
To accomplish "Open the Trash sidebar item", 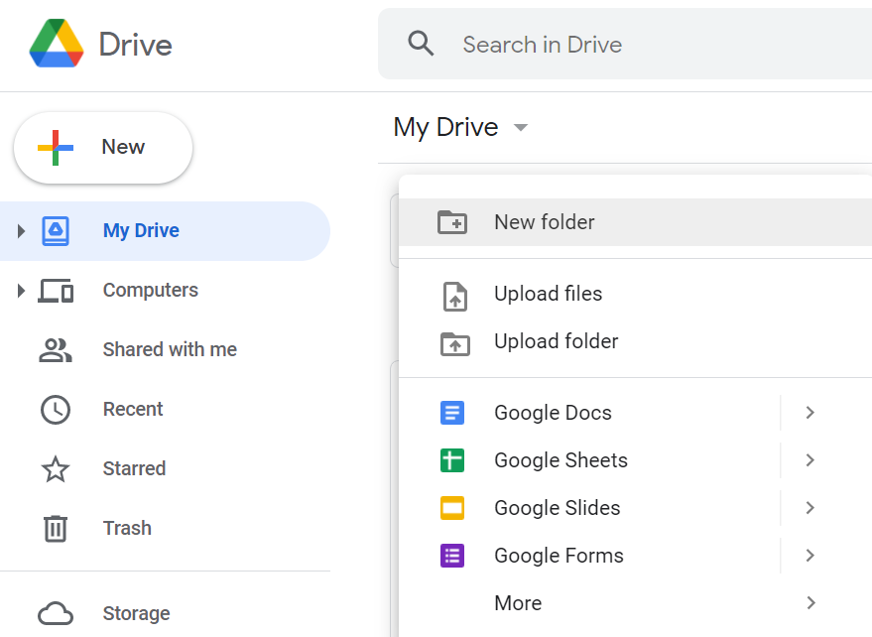I will (x=127, y=528).
